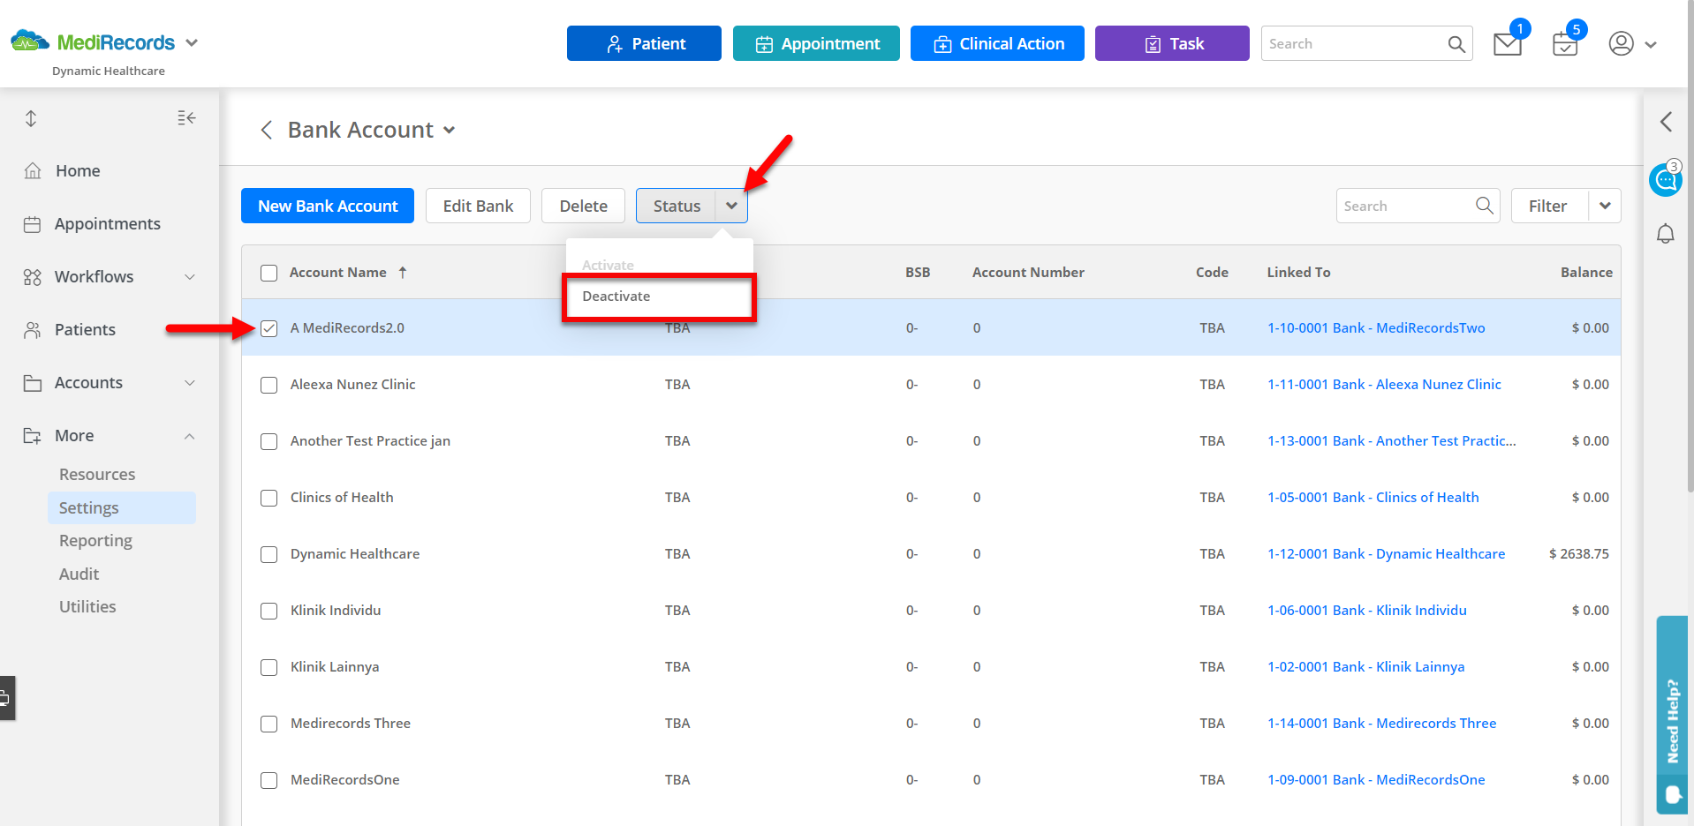1694x826 pixels.
Task: Click the screen-share tab on left edge
Action: pyautogui.click(x=7, y=698)
